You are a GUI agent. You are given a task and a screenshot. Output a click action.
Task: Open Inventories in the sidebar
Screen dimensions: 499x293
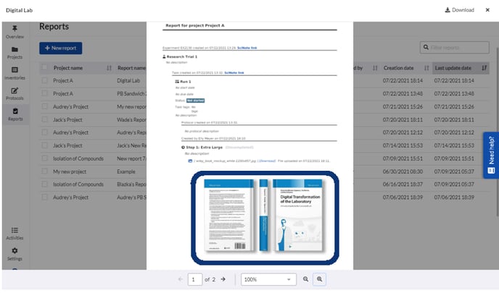point(15,73)
